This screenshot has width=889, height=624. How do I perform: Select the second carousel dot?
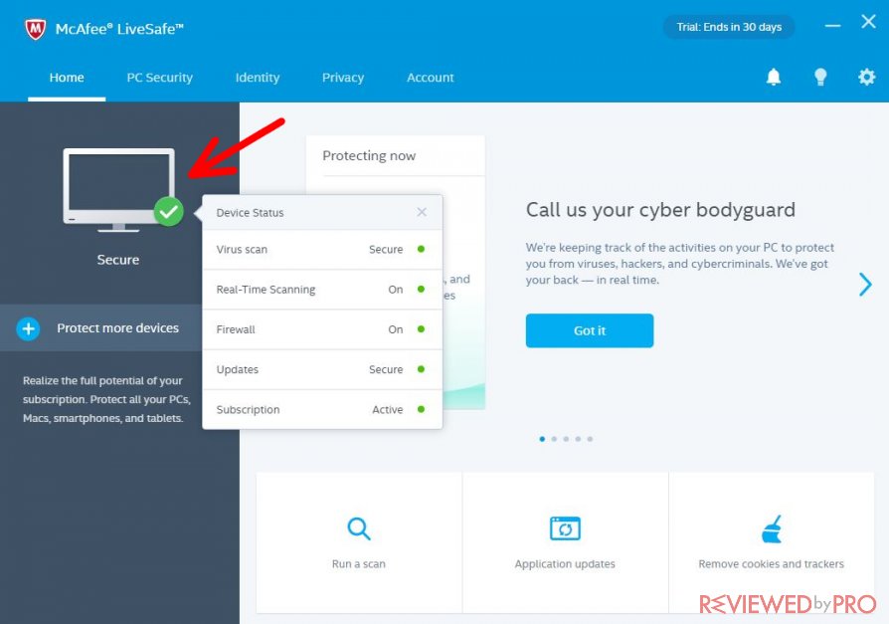554,439
